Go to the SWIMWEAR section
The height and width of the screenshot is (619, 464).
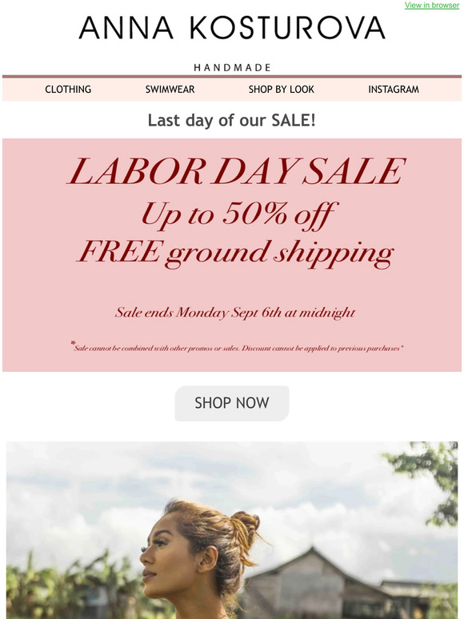point(170,90)
